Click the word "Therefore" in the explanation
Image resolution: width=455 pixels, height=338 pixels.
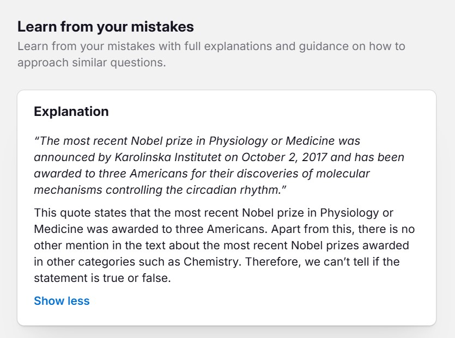[270, 262]
